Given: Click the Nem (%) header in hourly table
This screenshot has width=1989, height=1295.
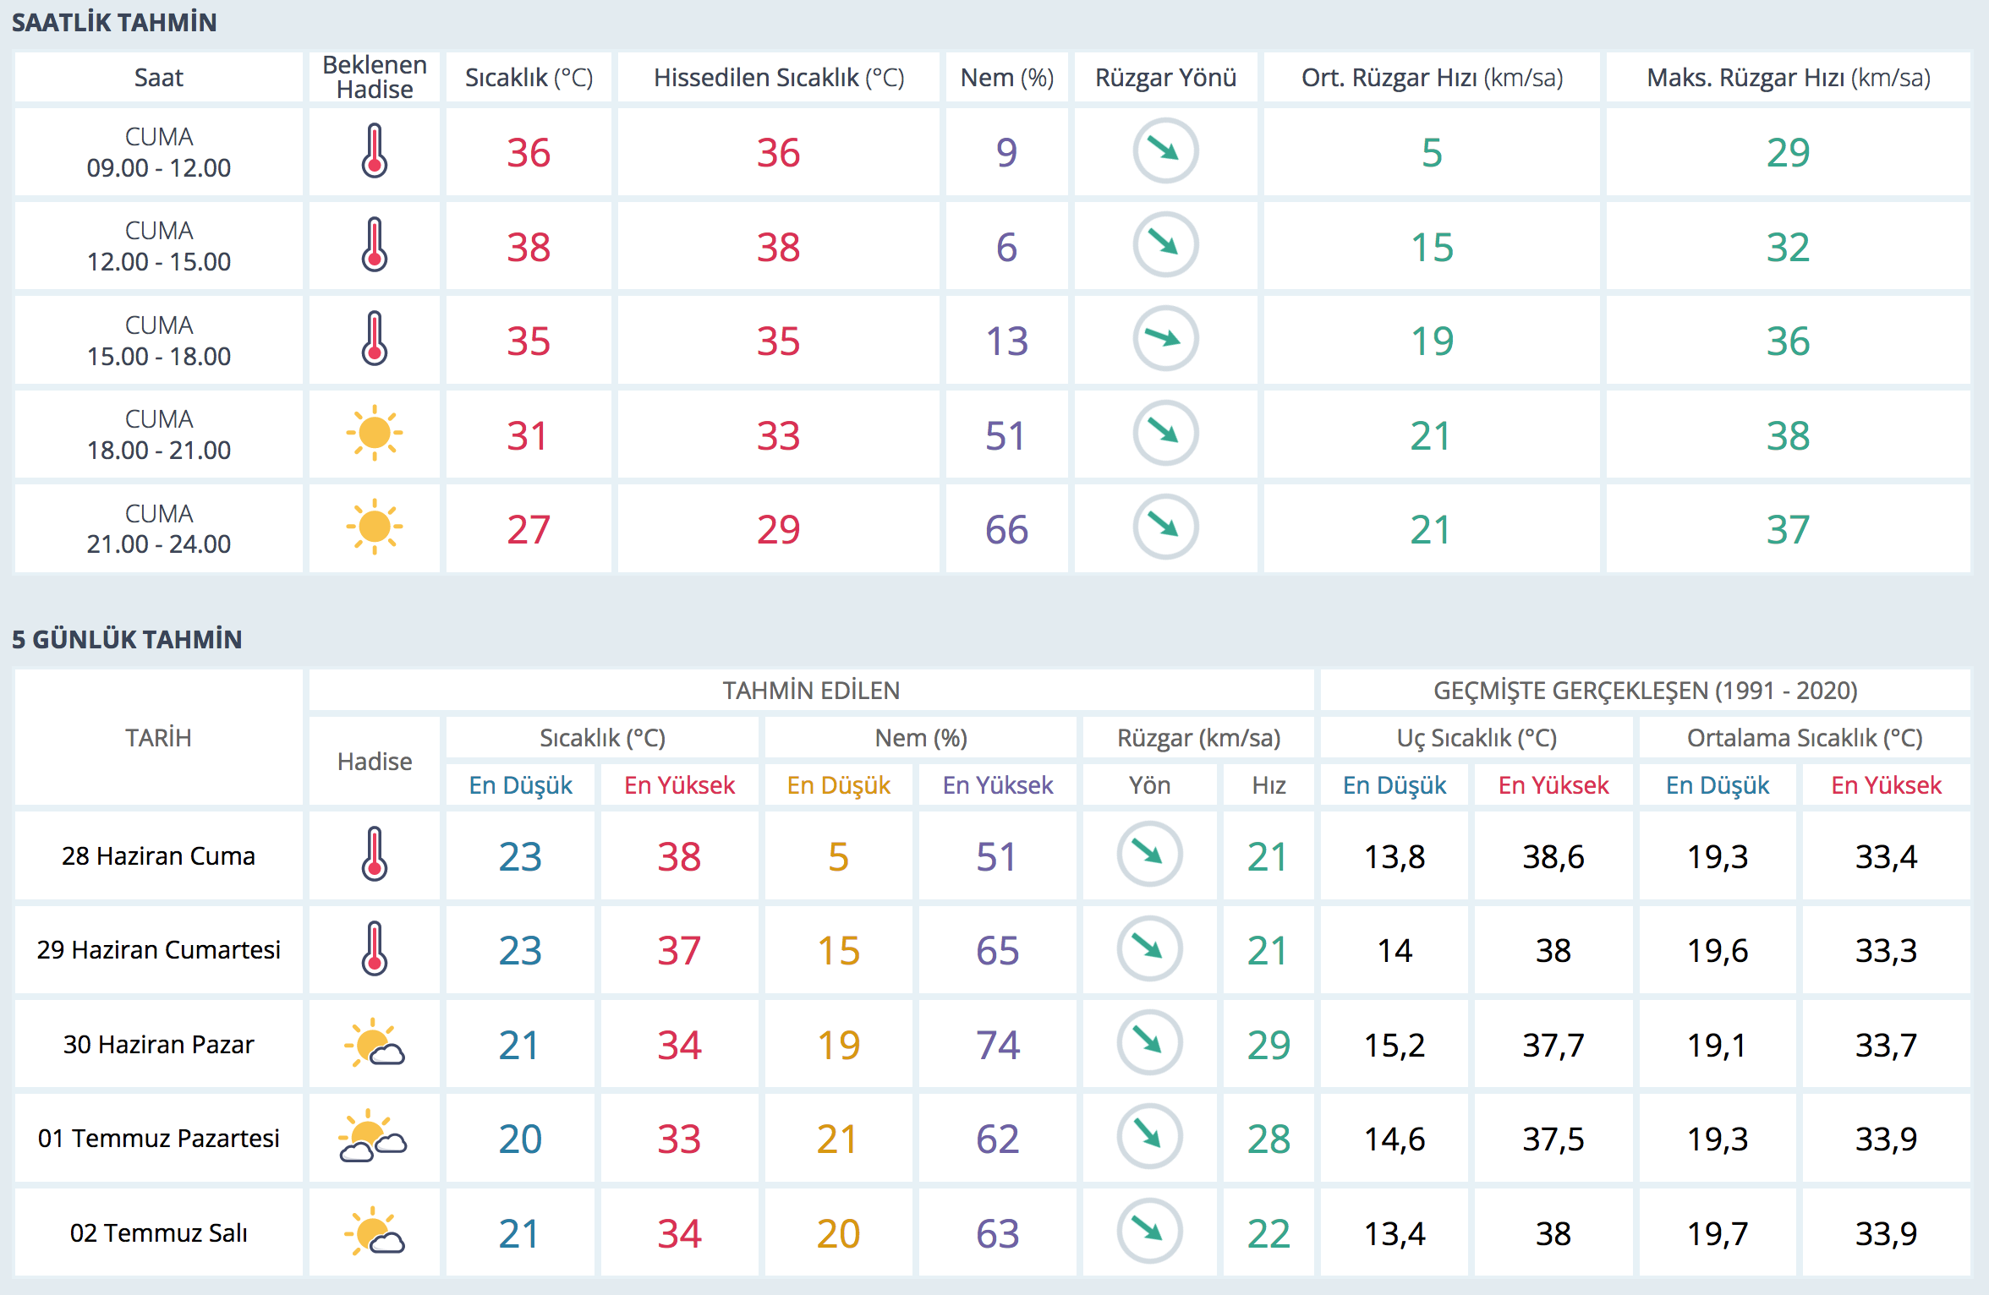Looking at the screenshot, I should [1006, 78].
